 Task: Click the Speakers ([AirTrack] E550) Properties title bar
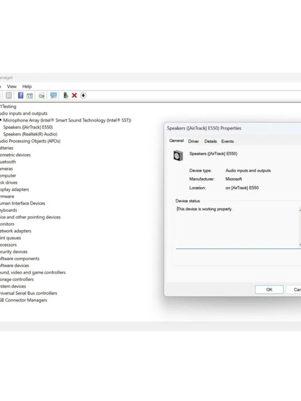pos(232,128)
